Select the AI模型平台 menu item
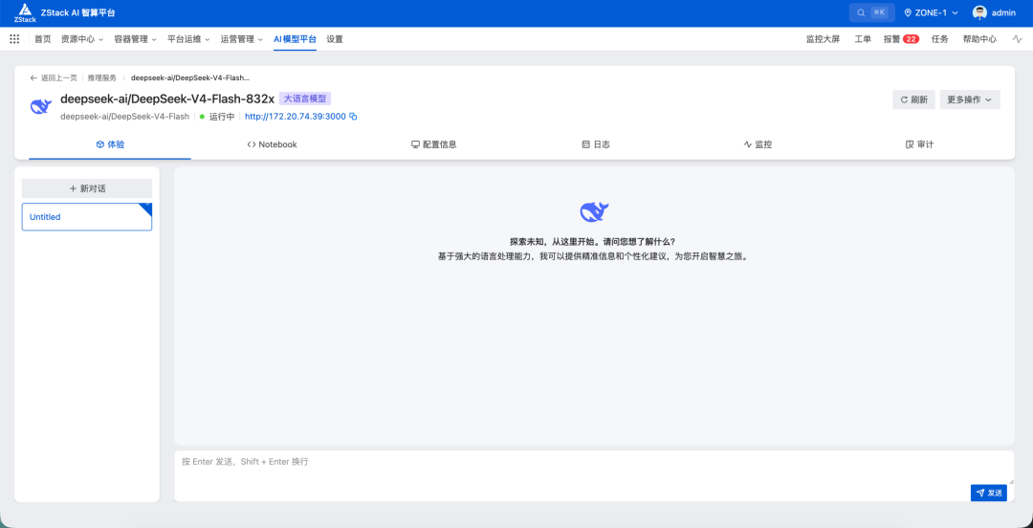The width and height of the screenshot is (1033, 528). (x=296, y=39)
